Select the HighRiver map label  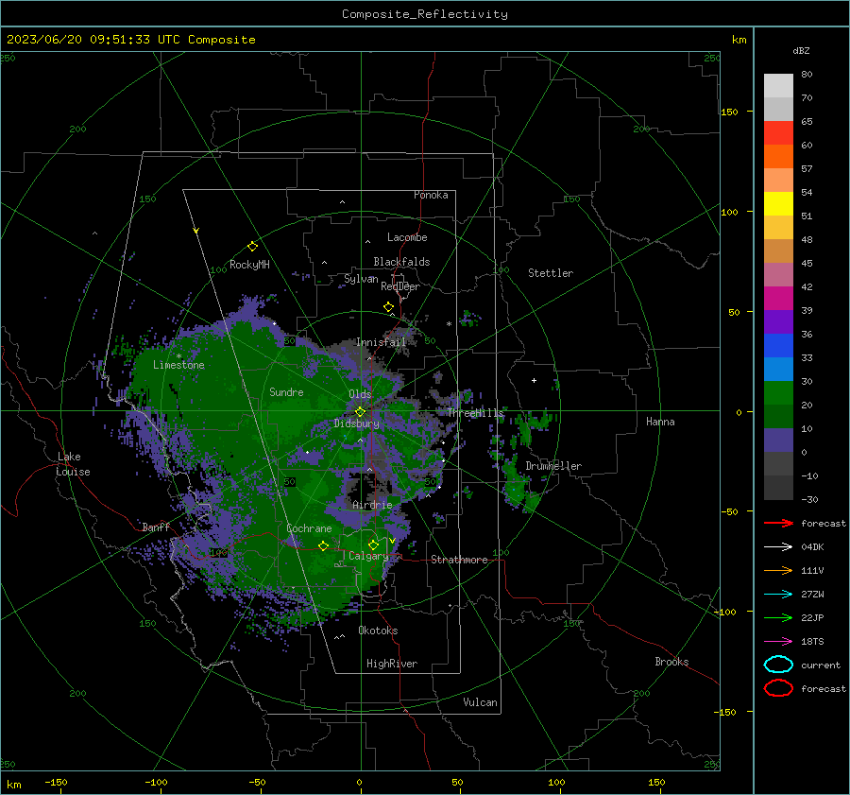click(x=392, y=664)
